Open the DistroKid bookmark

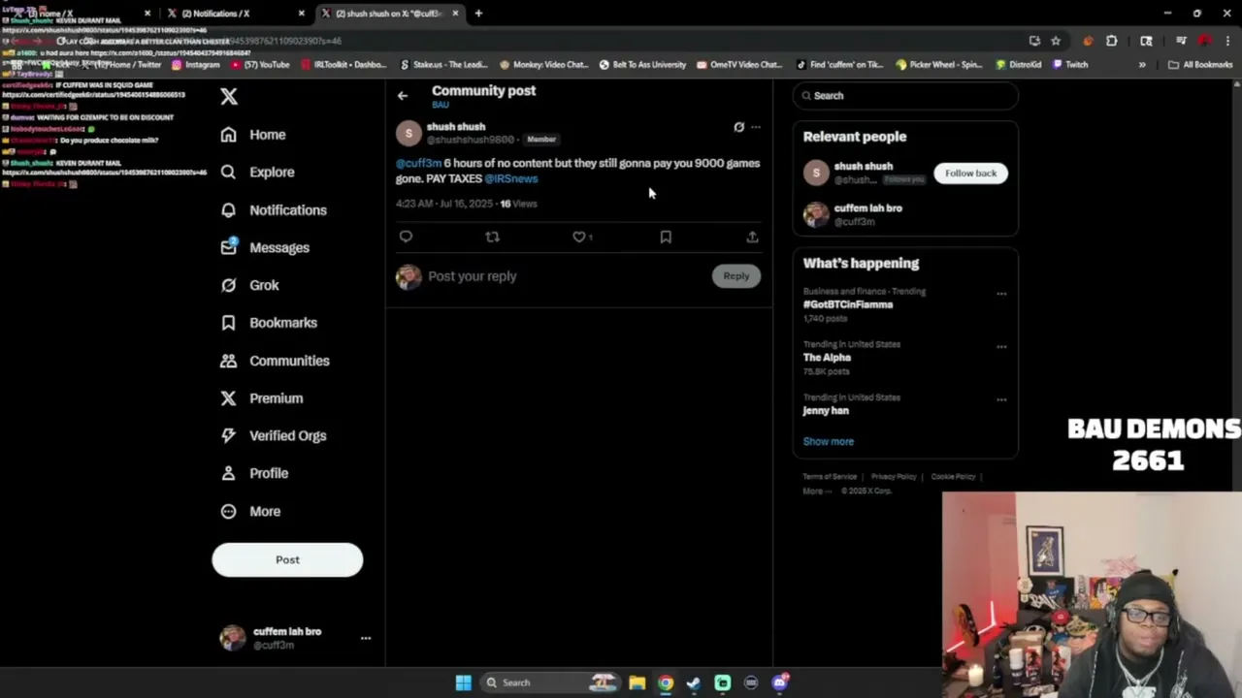1018,65
